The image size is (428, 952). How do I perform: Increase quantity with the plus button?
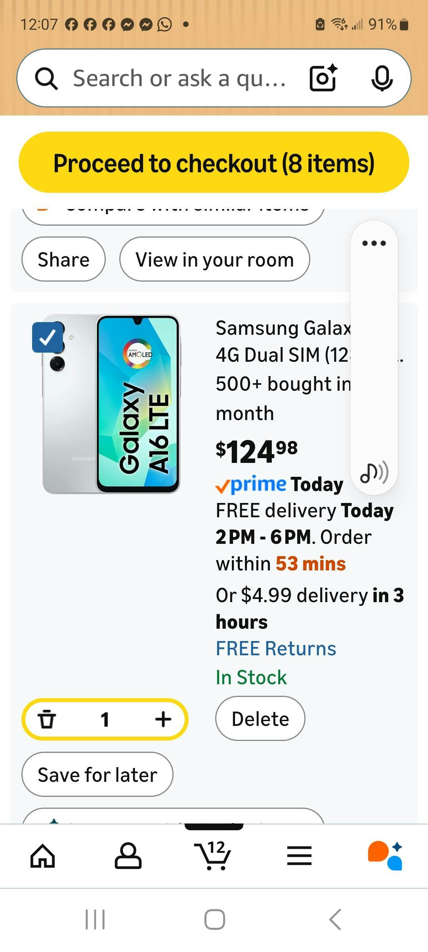[163, 719]
